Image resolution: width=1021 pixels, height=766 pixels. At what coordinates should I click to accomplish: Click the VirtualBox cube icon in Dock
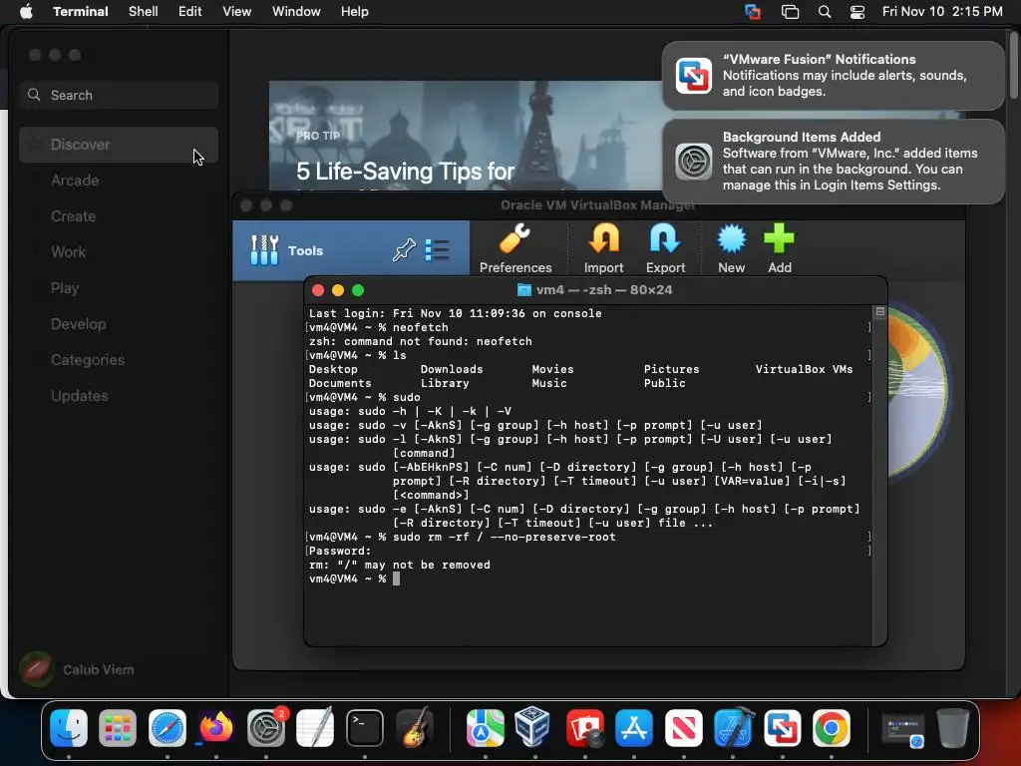[x=534, y=727]
